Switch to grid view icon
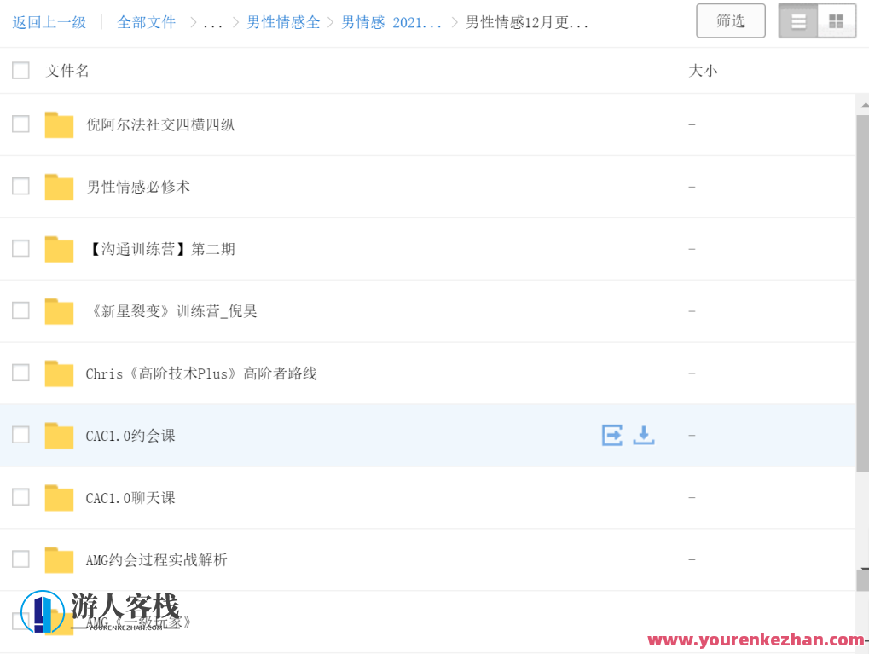The width and height of the screenshot is (869, 654). [x=837, y=21]
